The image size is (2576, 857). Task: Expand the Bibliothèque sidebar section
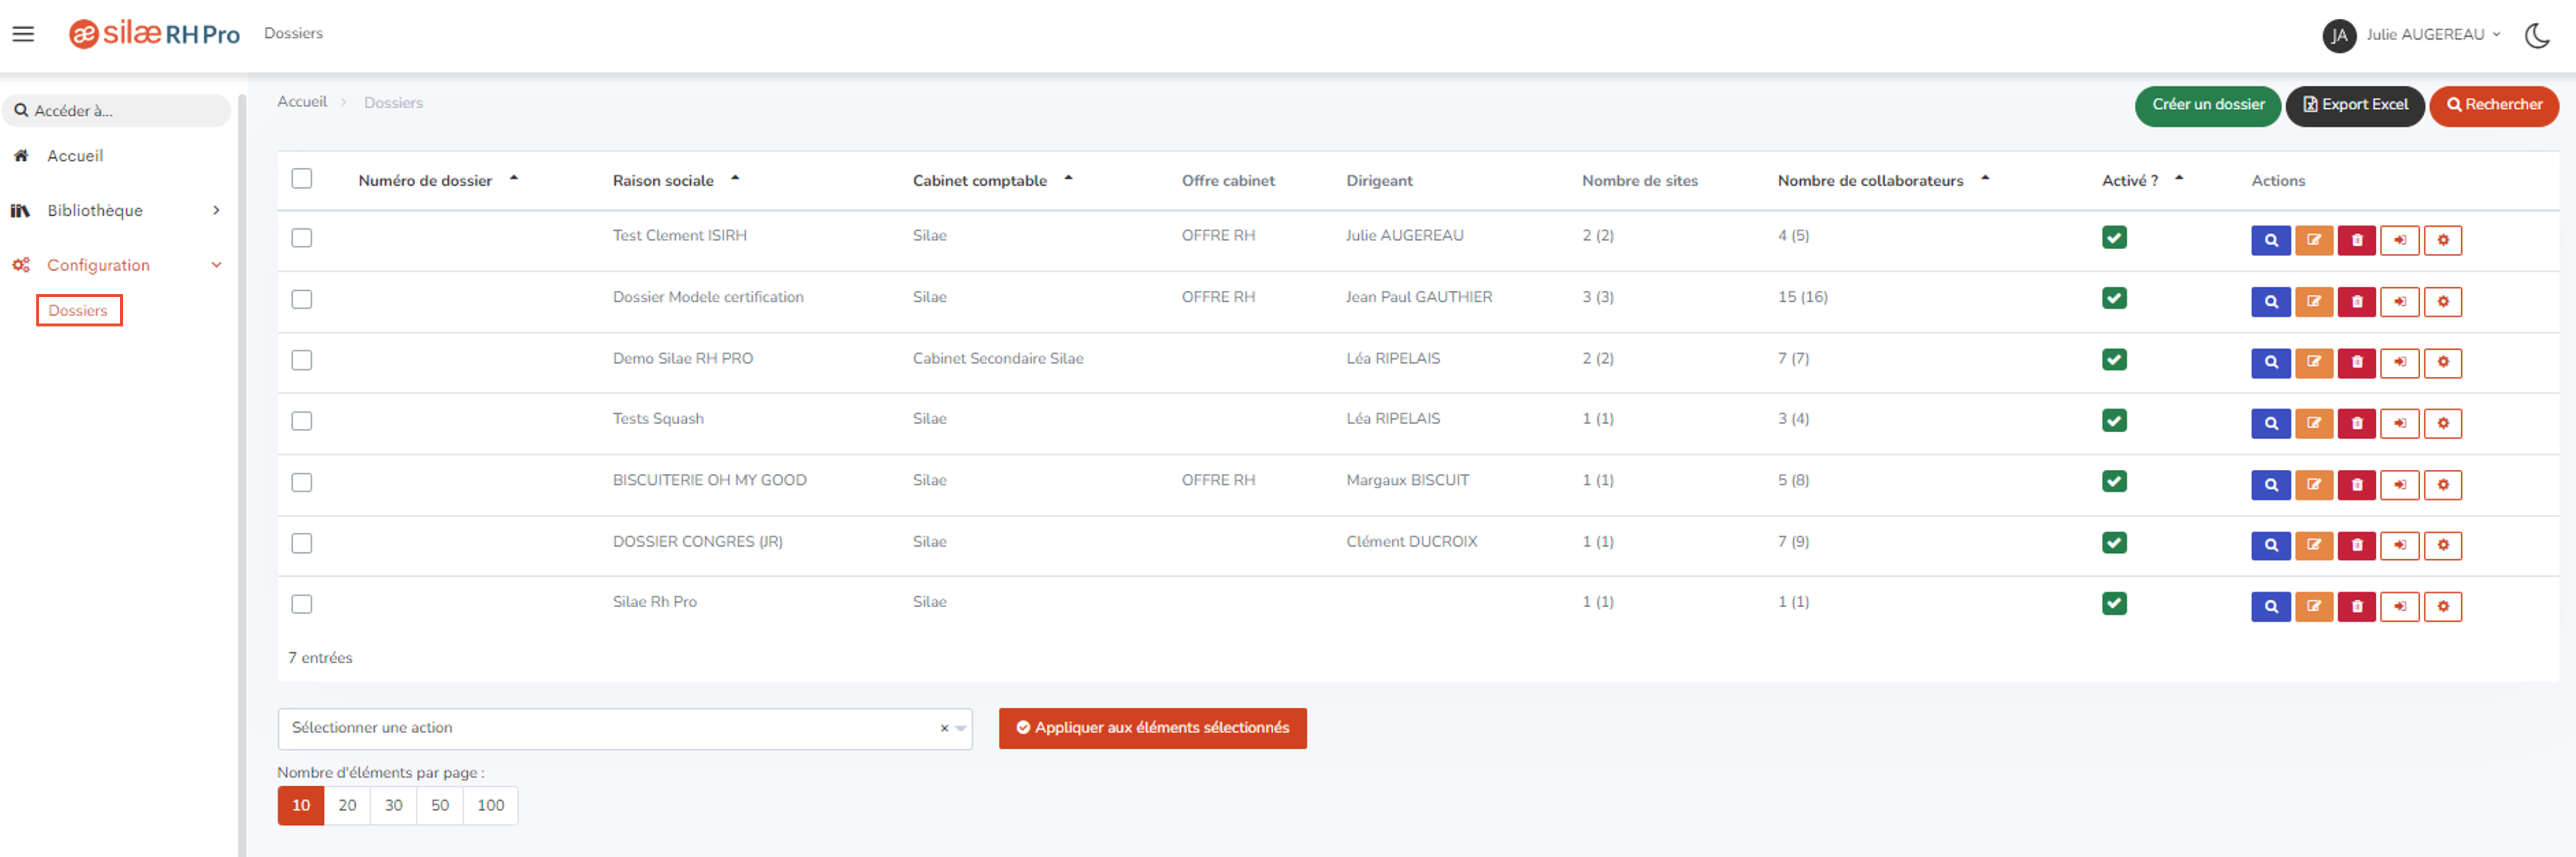tap(116, 211)
